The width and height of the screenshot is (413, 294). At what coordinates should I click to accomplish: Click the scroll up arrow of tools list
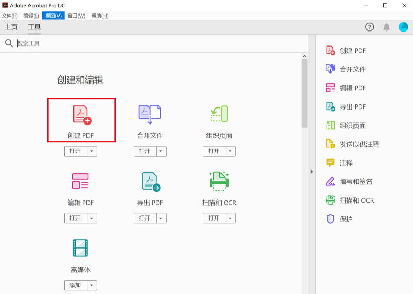304,56
